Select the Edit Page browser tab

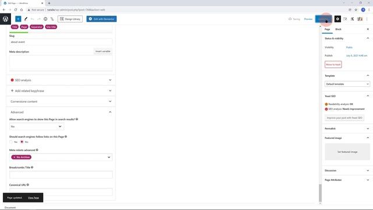(23, 3)
